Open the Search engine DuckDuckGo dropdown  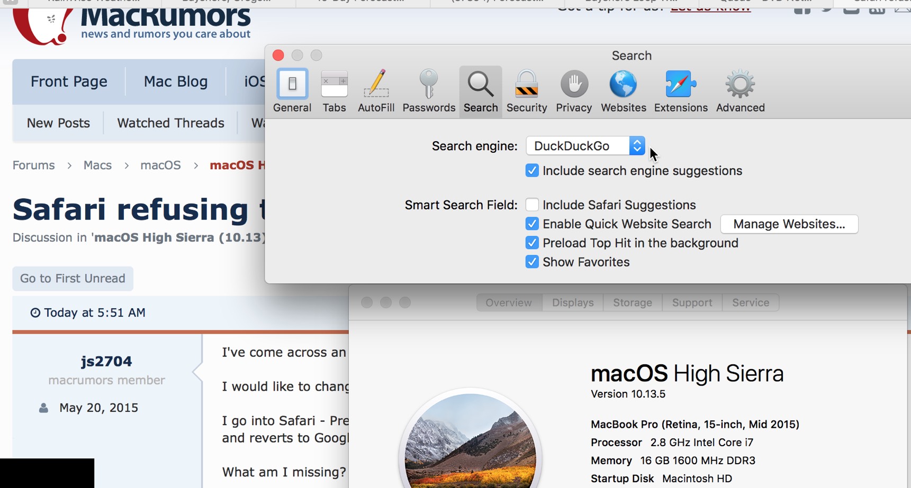coord(585,146)
